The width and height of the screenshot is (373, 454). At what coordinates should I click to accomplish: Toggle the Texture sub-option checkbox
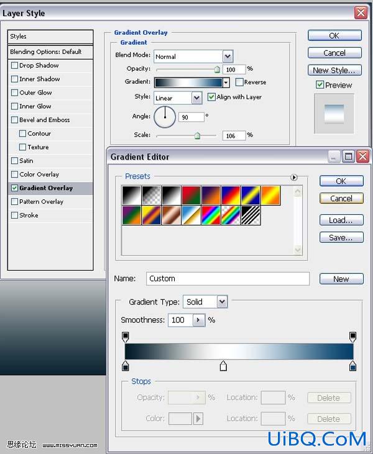click(x=22, y=147)
